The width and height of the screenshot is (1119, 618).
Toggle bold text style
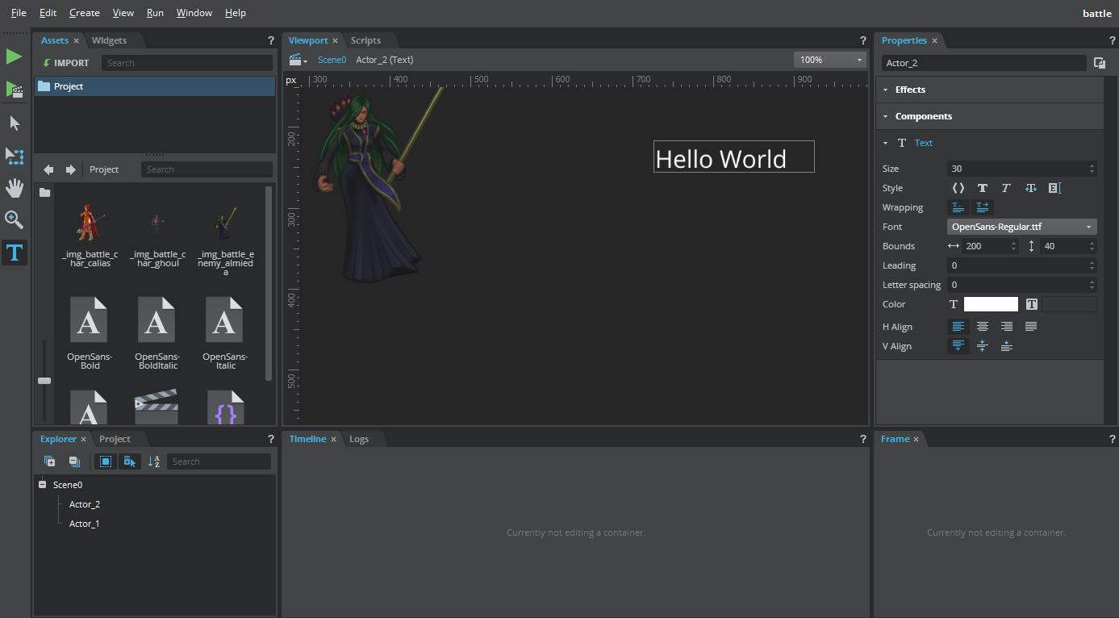click(982, 188)
